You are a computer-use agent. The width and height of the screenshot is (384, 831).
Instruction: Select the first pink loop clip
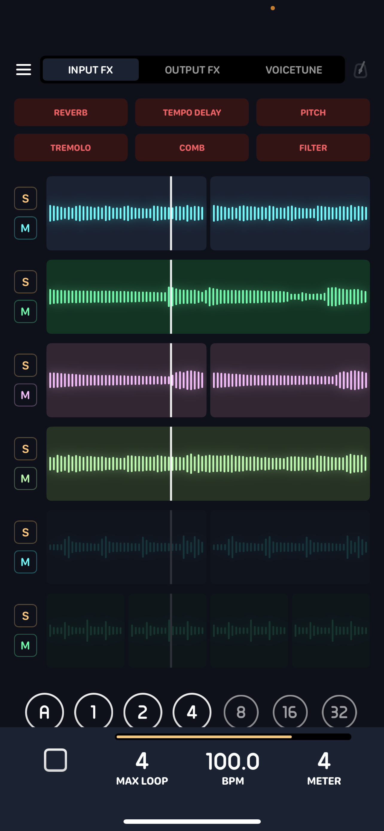(127, 380)
